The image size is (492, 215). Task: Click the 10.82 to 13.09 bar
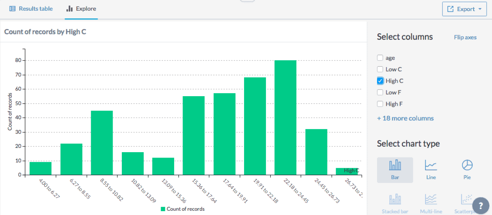(133, 164)
